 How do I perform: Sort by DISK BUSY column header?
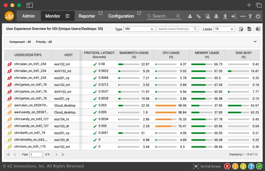(243, 55)
